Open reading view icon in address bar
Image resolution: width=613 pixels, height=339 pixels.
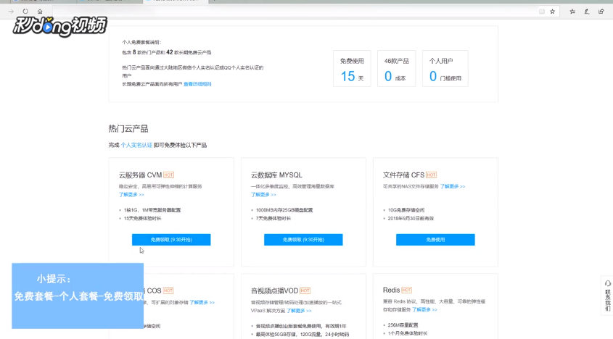pyautogui.click(x=542, y=12)
